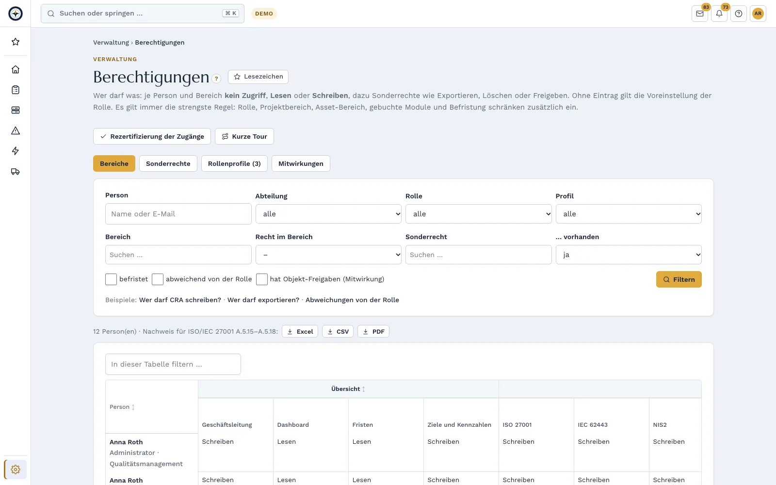
Task: Open settings gear in sidebar
Action: click(16, 469)
